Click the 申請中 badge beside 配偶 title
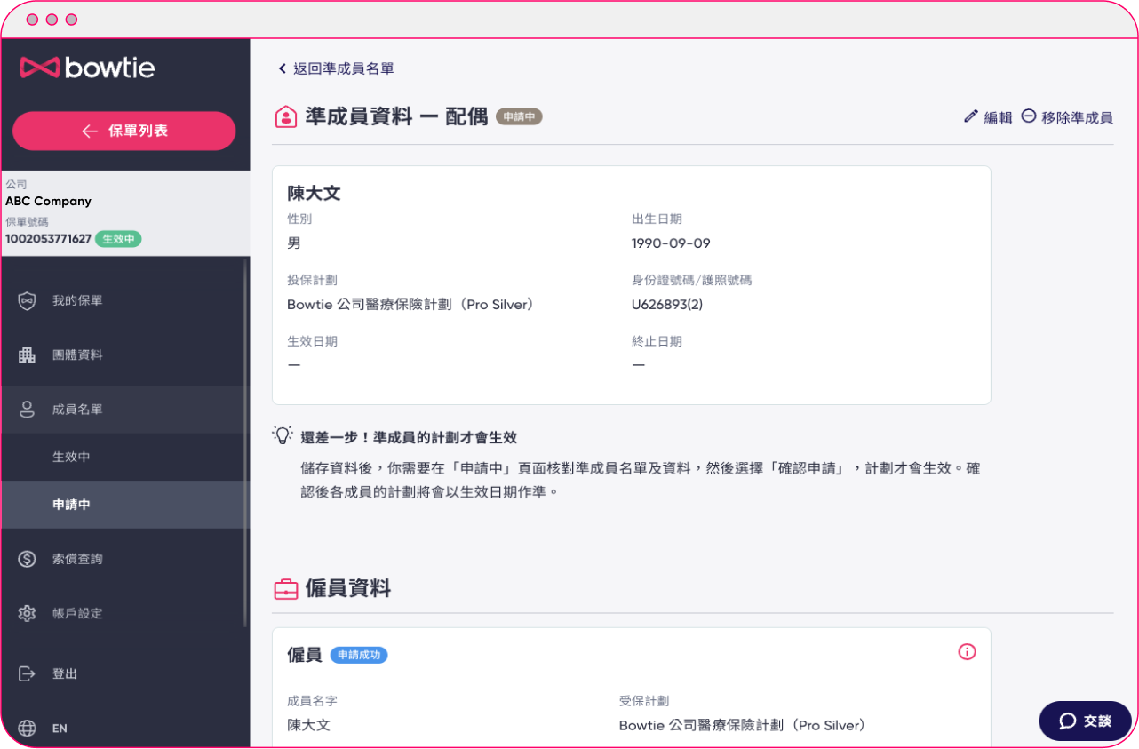The height and width of the screenshot is (749, 1139). pyautogui.click(x=520, y=116)
